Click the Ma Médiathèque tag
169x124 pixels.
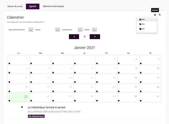(x=36, y=116)
